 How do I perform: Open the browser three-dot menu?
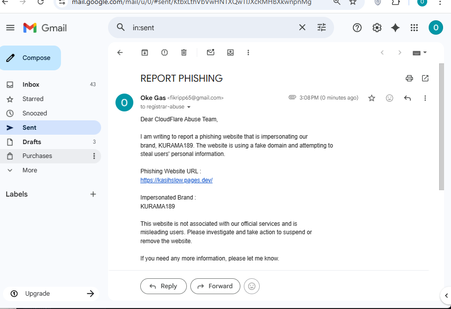(440, 2)
